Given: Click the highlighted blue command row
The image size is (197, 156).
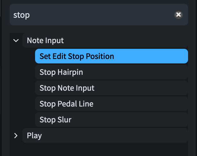Looking at the screenshot, I should click(111, 56).
